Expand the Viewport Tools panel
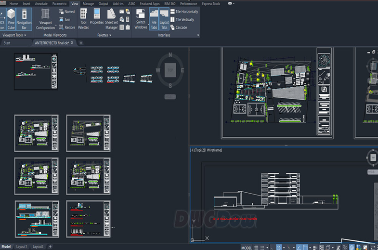This screenshot has width=378, height=250. tap(14, 35)
